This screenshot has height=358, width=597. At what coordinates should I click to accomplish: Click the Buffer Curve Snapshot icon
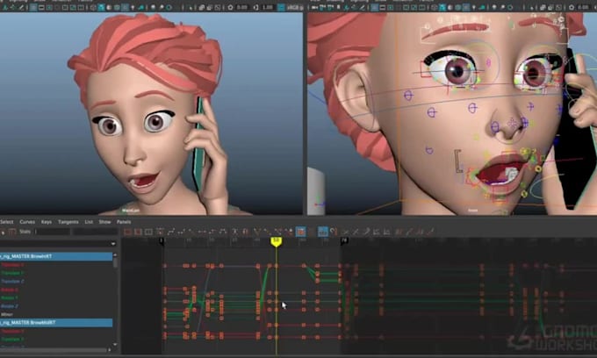coord(235,232)
